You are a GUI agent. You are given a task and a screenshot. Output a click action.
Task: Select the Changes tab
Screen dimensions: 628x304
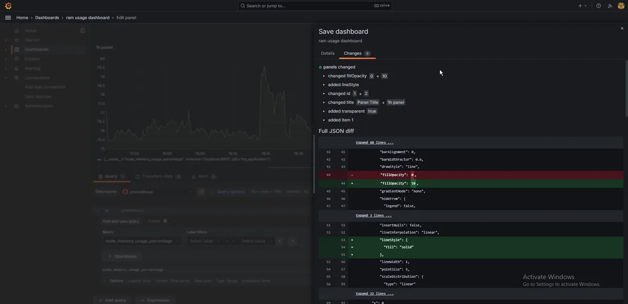pos(353,53)
